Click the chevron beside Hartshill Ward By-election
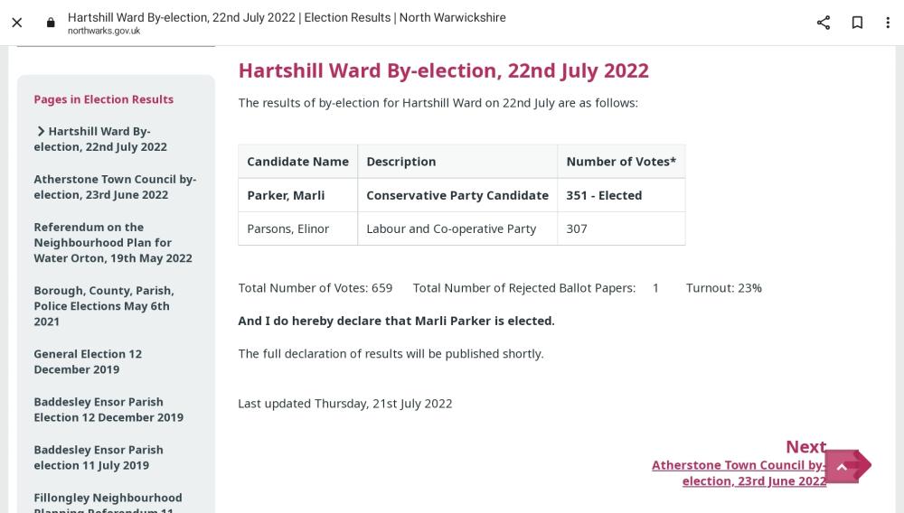Viewport: 904px width, 513px height. [41, 131]
